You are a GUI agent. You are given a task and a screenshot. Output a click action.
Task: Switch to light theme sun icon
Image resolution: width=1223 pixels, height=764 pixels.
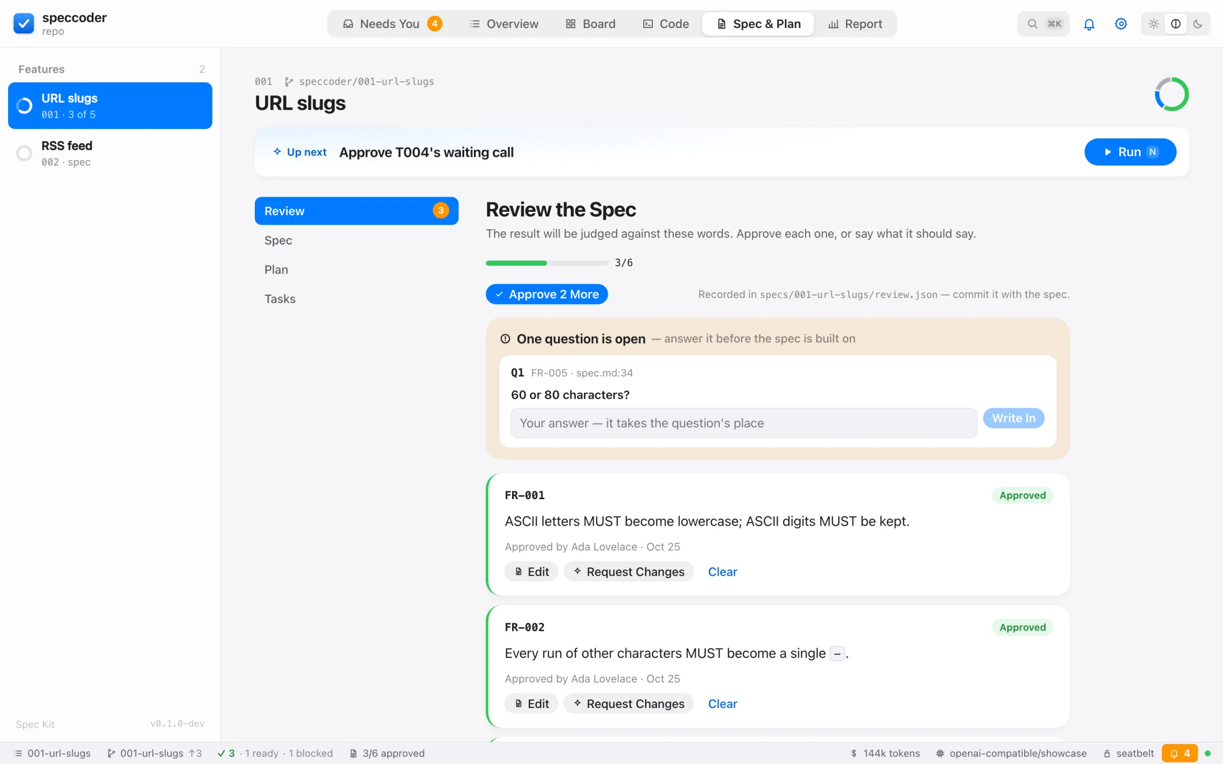point(1154,24)
